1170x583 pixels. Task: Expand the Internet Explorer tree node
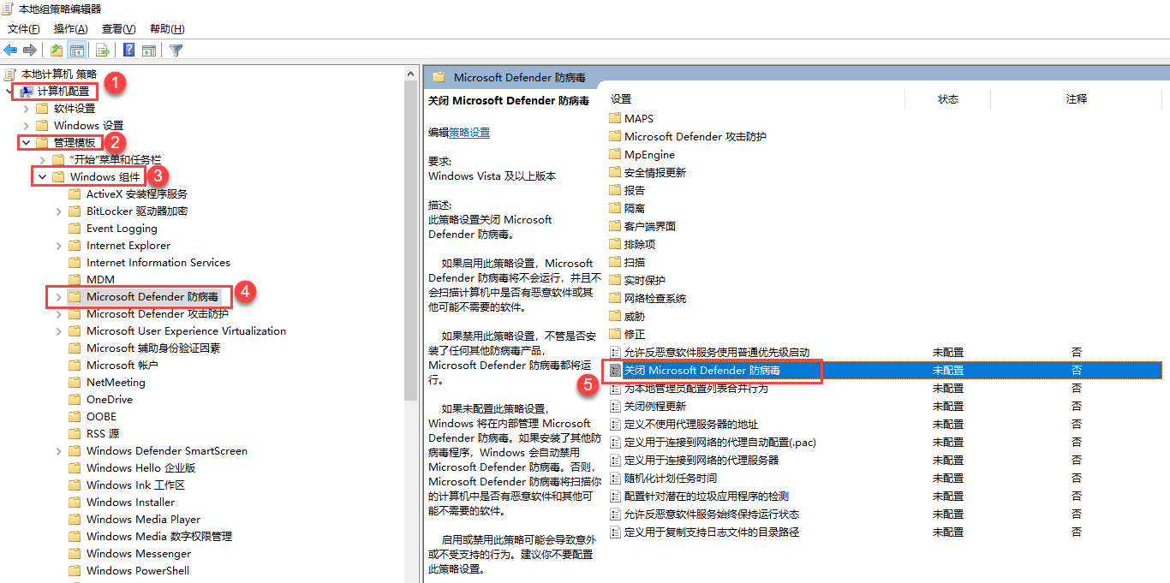point(58,246)
